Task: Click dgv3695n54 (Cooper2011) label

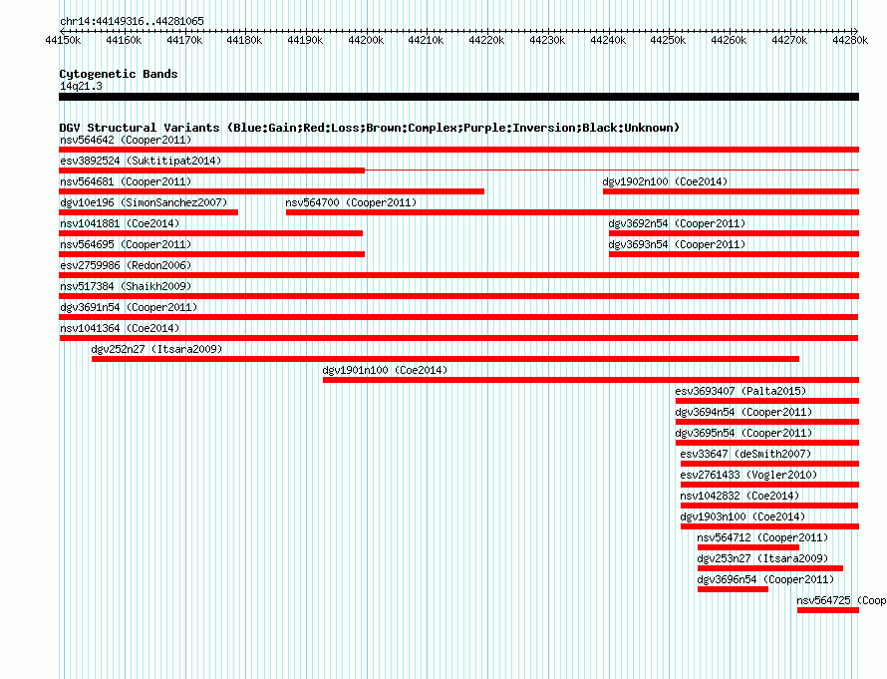Action: tap(743, 433)
